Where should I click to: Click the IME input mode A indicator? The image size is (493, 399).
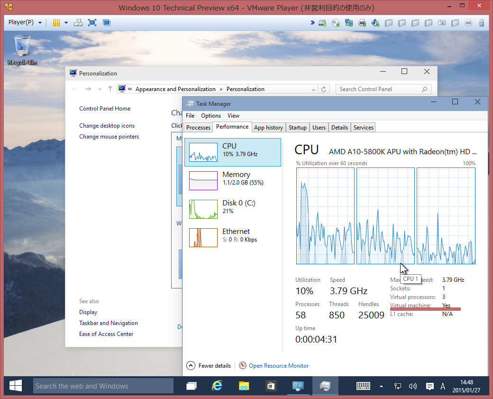443,386
